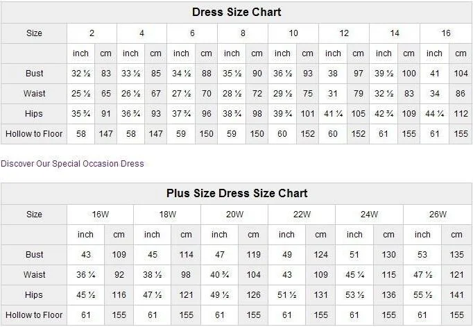Click the 22W column header
This screenshot has width=473, height=327.
pyautogui.click(x=302, y=215)
